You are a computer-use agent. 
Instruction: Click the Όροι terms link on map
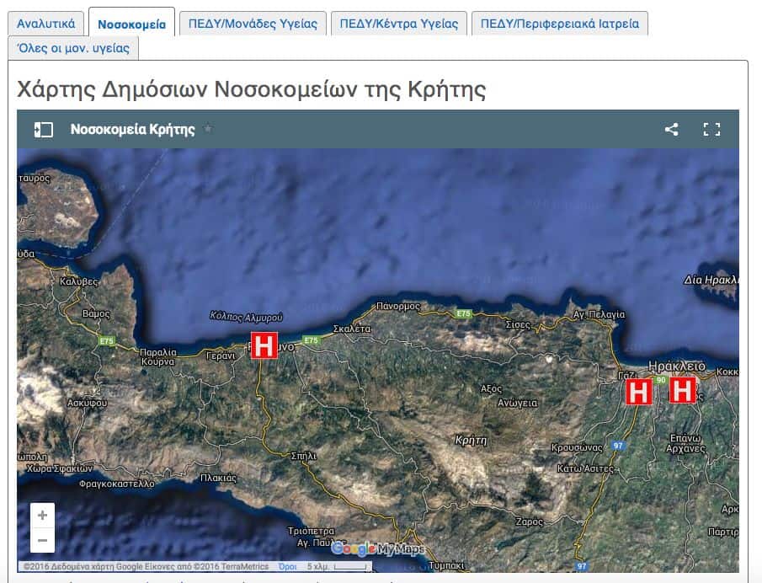point(287,567)
